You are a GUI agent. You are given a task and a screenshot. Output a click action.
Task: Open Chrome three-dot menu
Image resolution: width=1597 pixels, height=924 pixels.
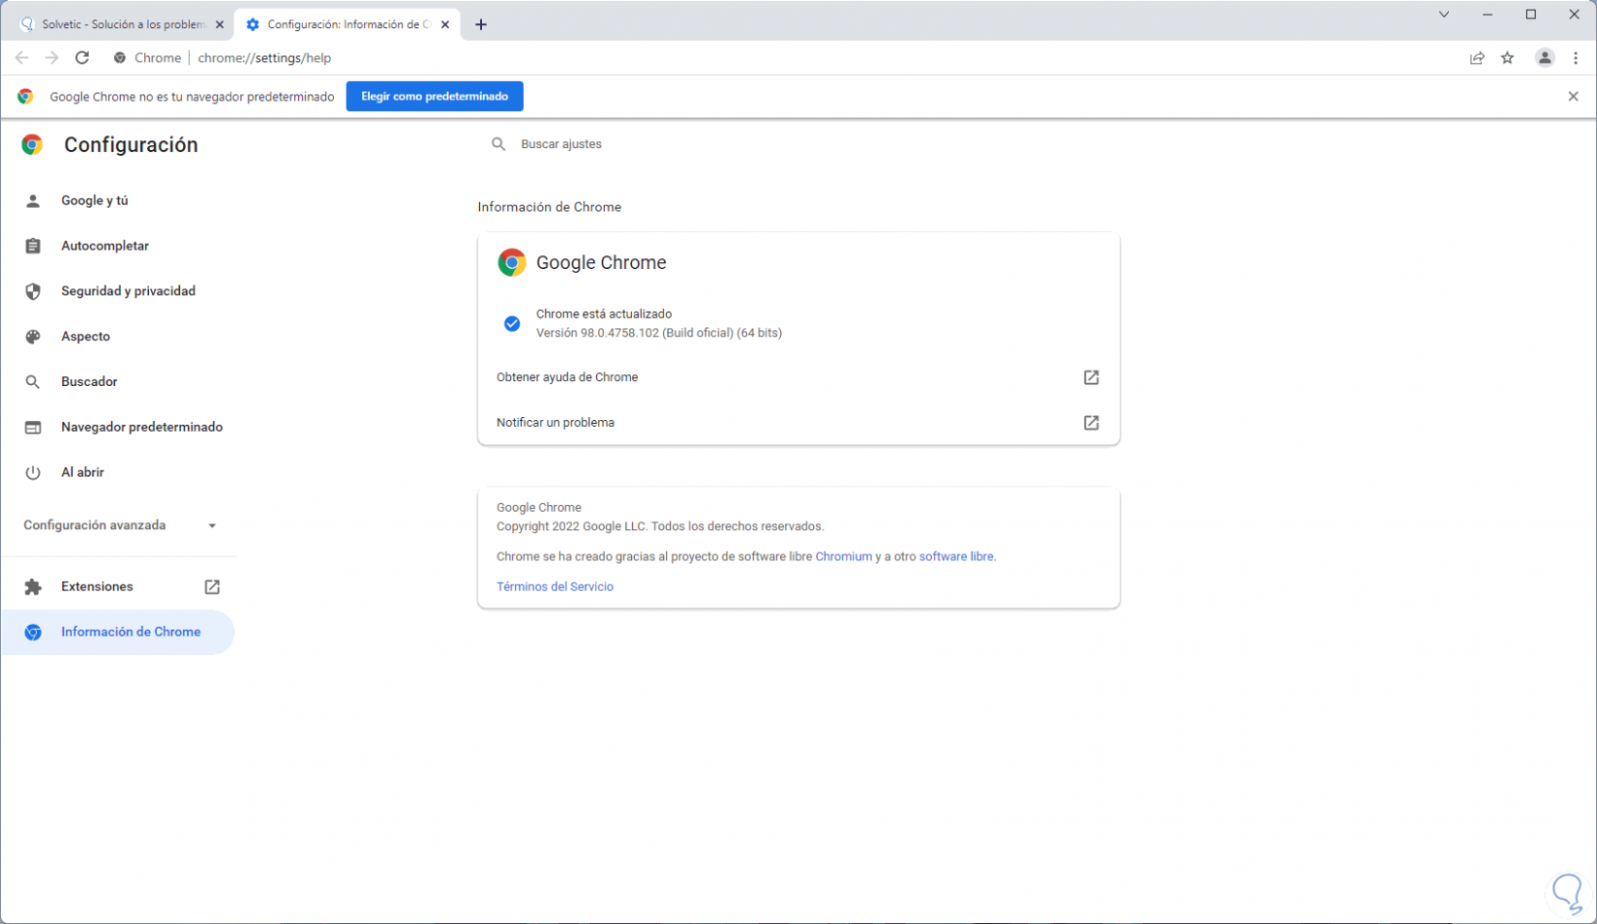tap(1576, 58)
